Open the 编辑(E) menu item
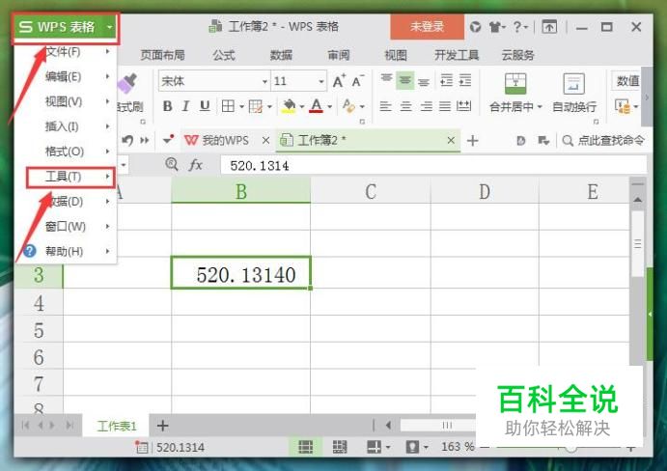The image size is (667, 471). click(66, 76)
